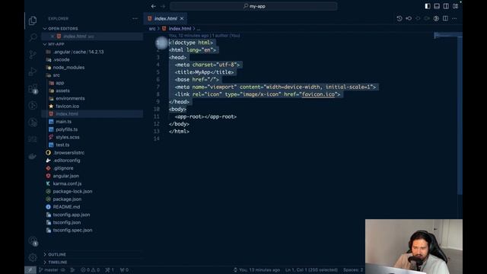Image resolution: width=487 pixels, height=274 pixels.
Task: Toggle primary side bar visibility
Action: point(428,6)
